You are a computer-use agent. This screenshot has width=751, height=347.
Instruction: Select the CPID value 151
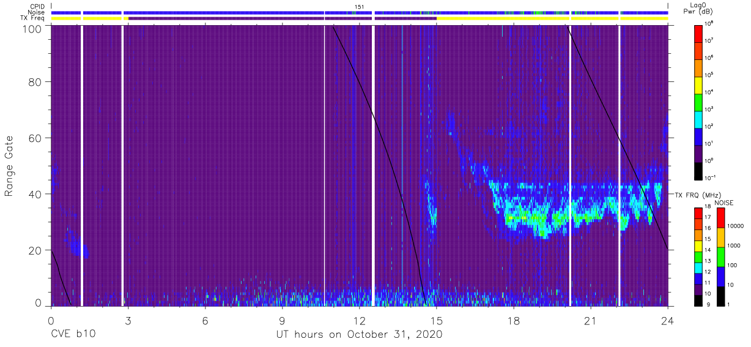pos(359,7)
